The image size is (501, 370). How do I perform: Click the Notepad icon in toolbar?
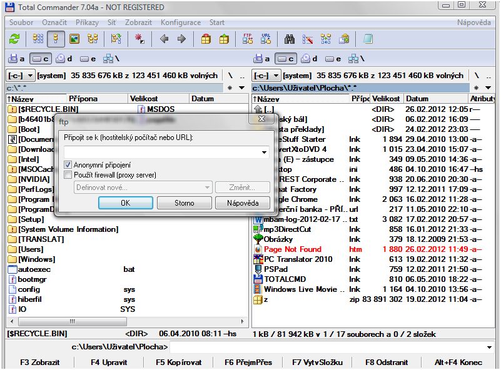(367, 39)
